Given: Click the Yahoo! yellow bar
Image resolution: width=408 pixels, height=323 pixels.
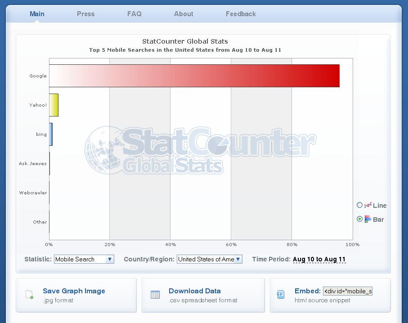Looking at the screenshot, I should coord(54,105).
